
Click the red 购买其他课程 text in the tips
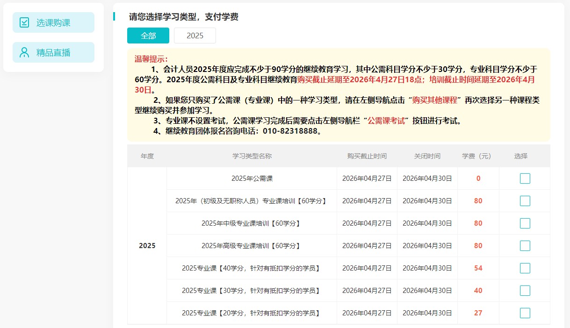[434, 100]
